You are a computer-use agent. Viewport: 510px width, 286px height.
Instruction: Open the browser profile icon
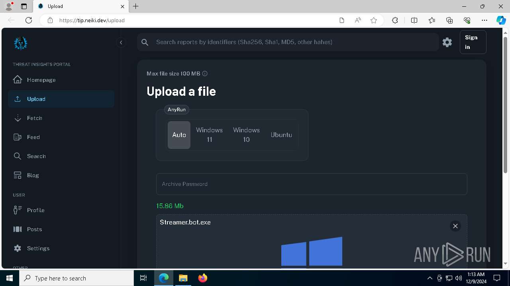coord(9,6)
